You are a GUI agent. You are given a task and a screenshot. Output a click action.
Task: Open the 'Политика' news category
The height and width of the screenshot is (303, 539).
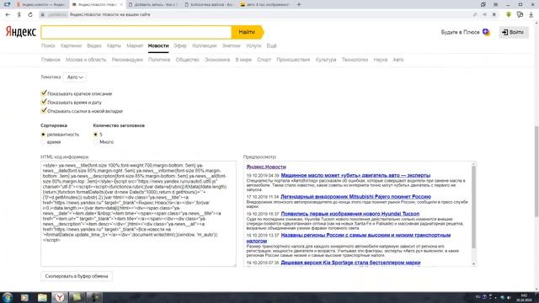159,60
